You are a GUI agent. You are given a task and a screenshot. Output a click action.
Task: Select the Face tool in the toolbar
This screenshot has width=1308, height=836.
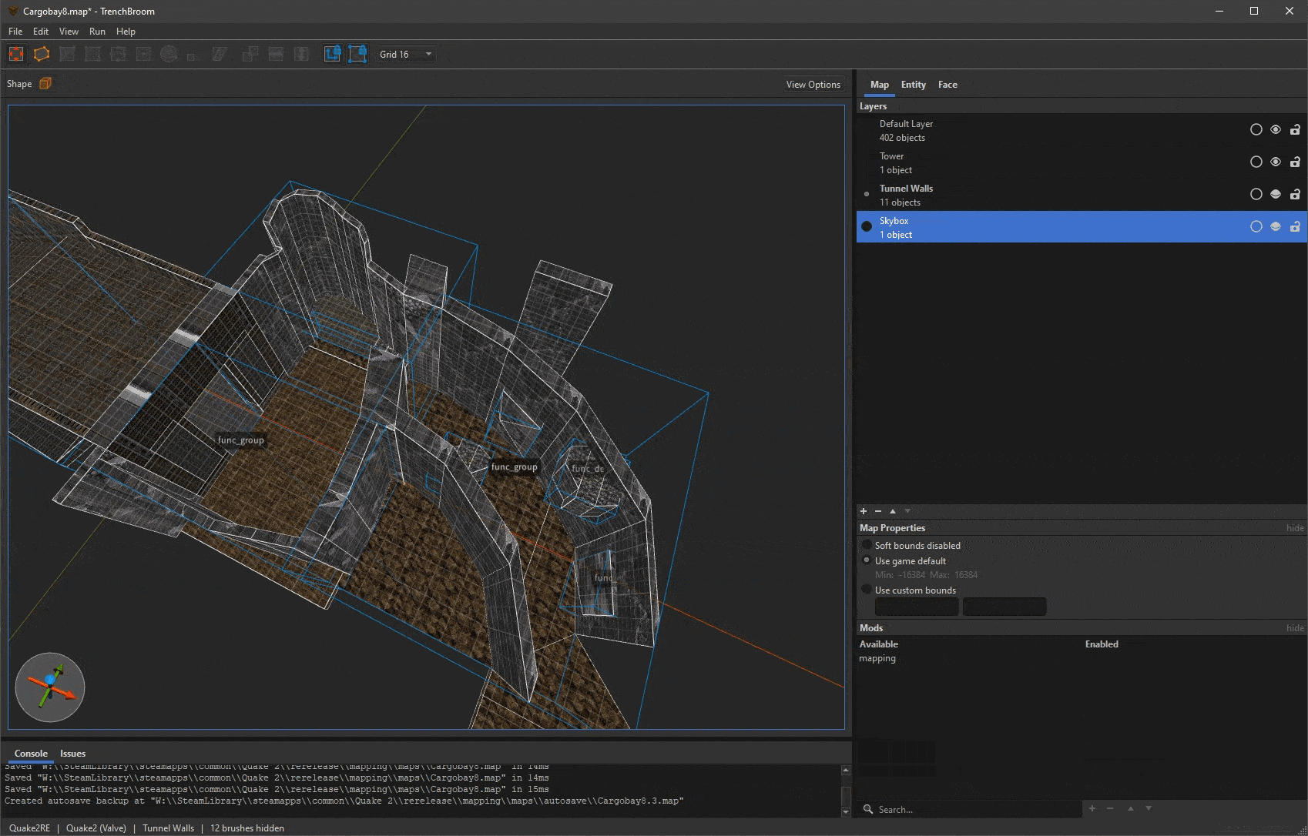(143, 54)
